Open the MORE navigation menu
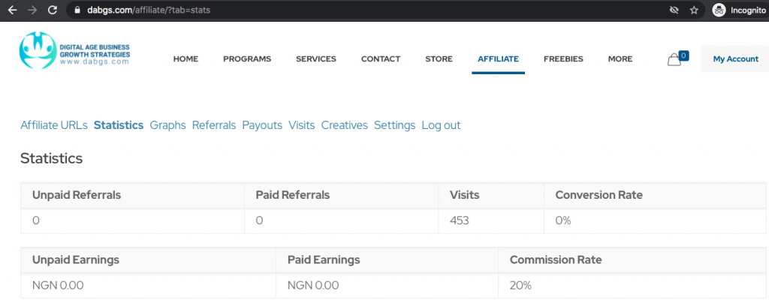The height and width of the screenshot is (306, 769). [x=620, y=58]
